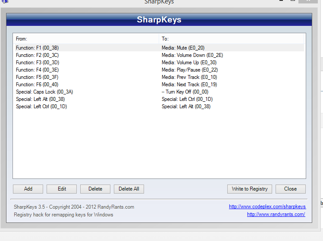Select From entry Special: Left Alt (00_38)
323x241 pixels.
[41, 99]
